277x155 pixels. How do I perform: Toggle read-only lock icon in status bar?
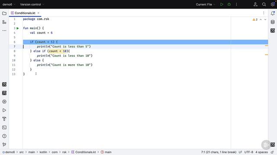pyautogui.click(x=273, y=152)
